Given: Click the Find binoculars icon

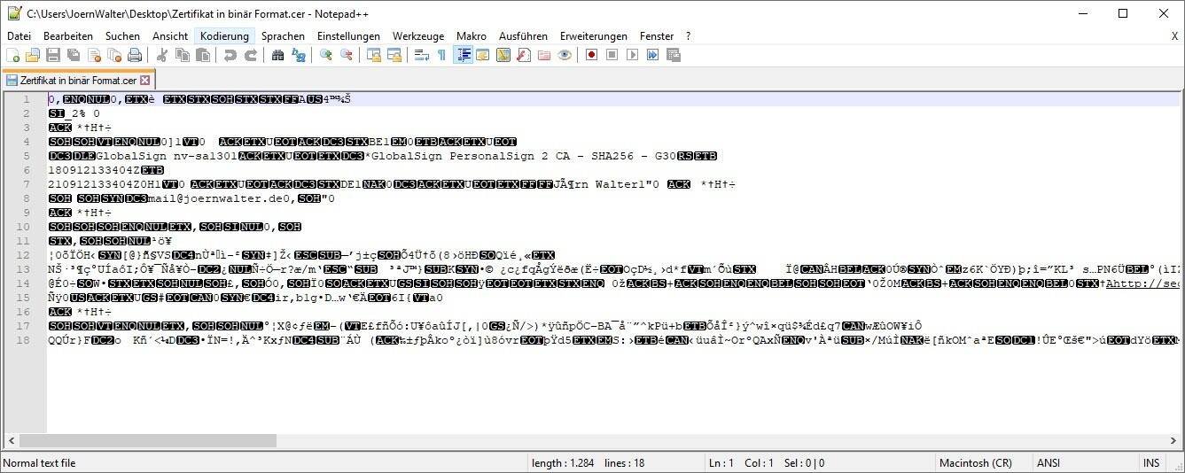Looking at the screenshot, I should coord(277,55).
